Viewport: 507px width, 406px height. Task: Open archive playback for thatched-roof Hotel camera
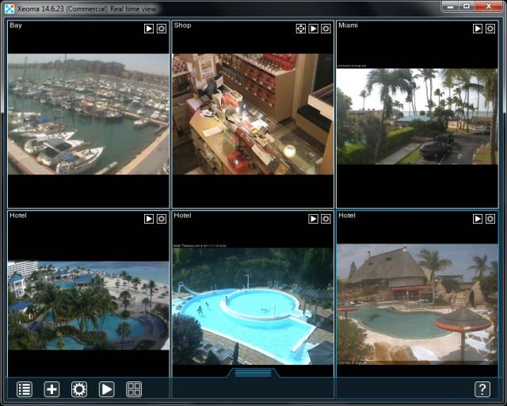pos(478,219)
